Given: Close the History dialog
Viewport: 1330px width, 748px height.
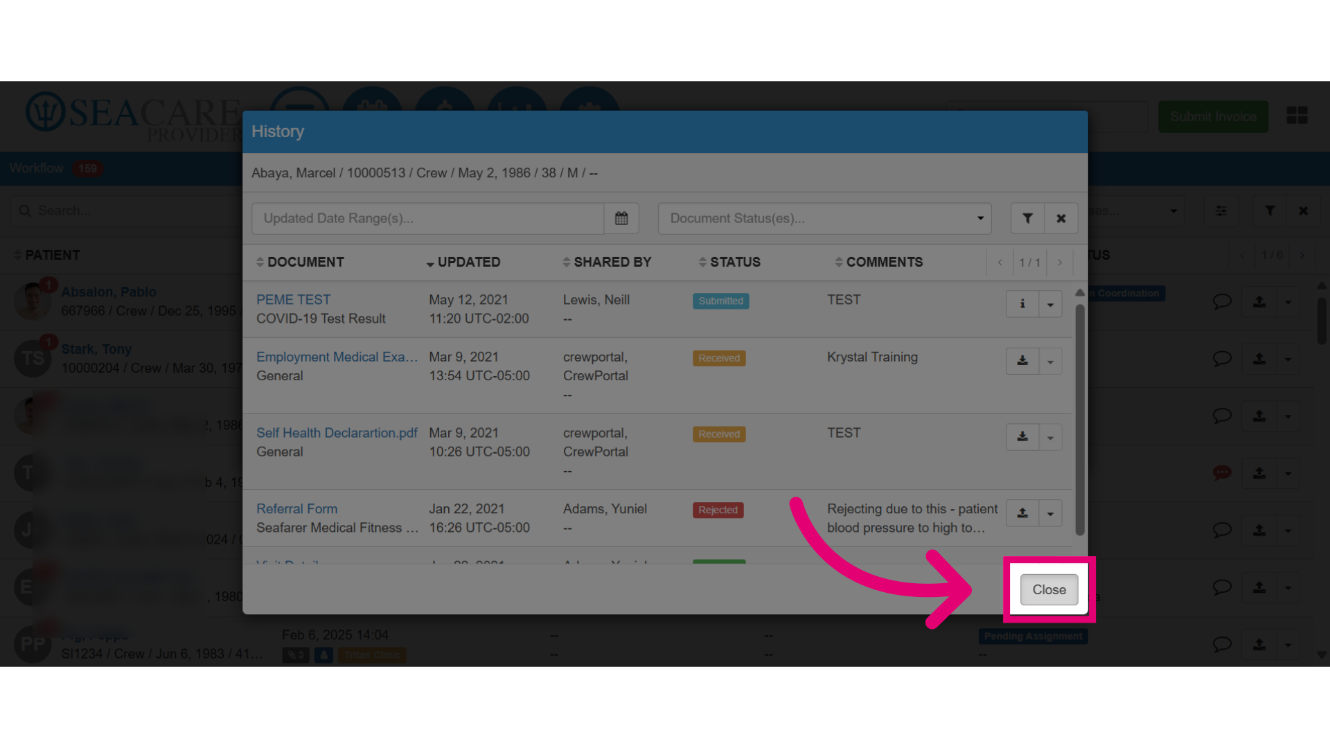Looking at the screenshot, I should pos(1049,589).
